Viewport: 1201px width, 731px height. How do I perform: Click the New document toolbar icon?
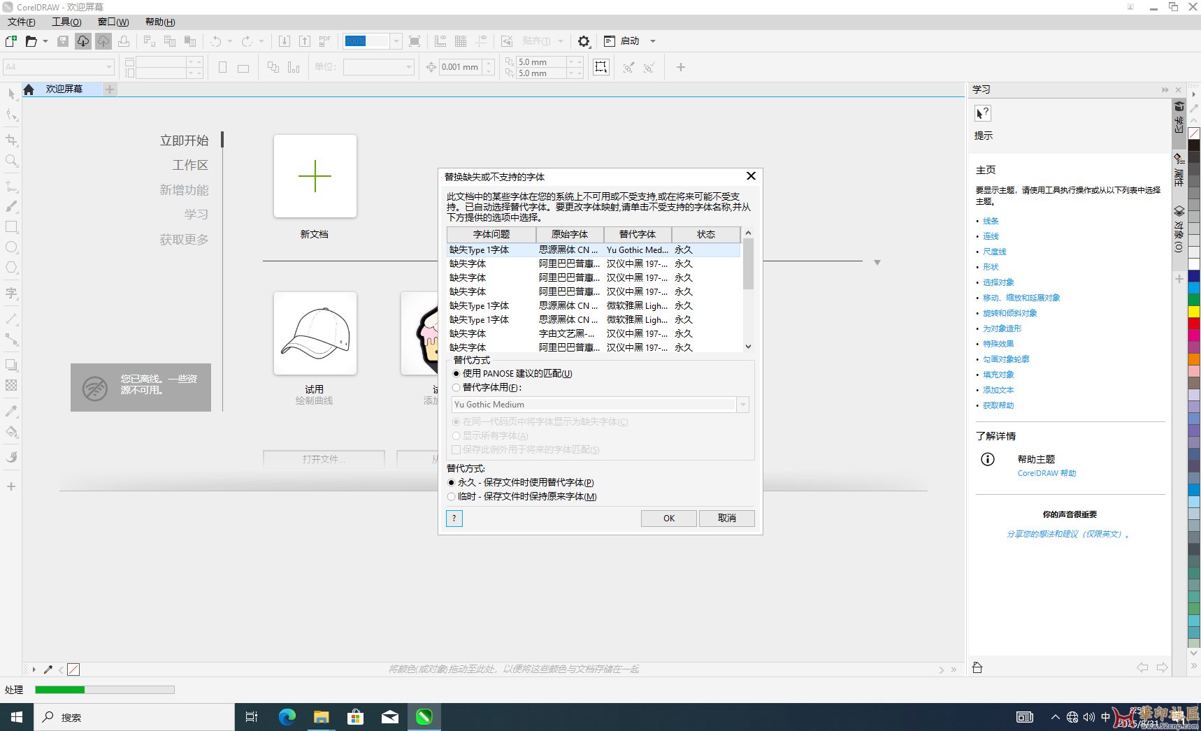tap(11, 41)
